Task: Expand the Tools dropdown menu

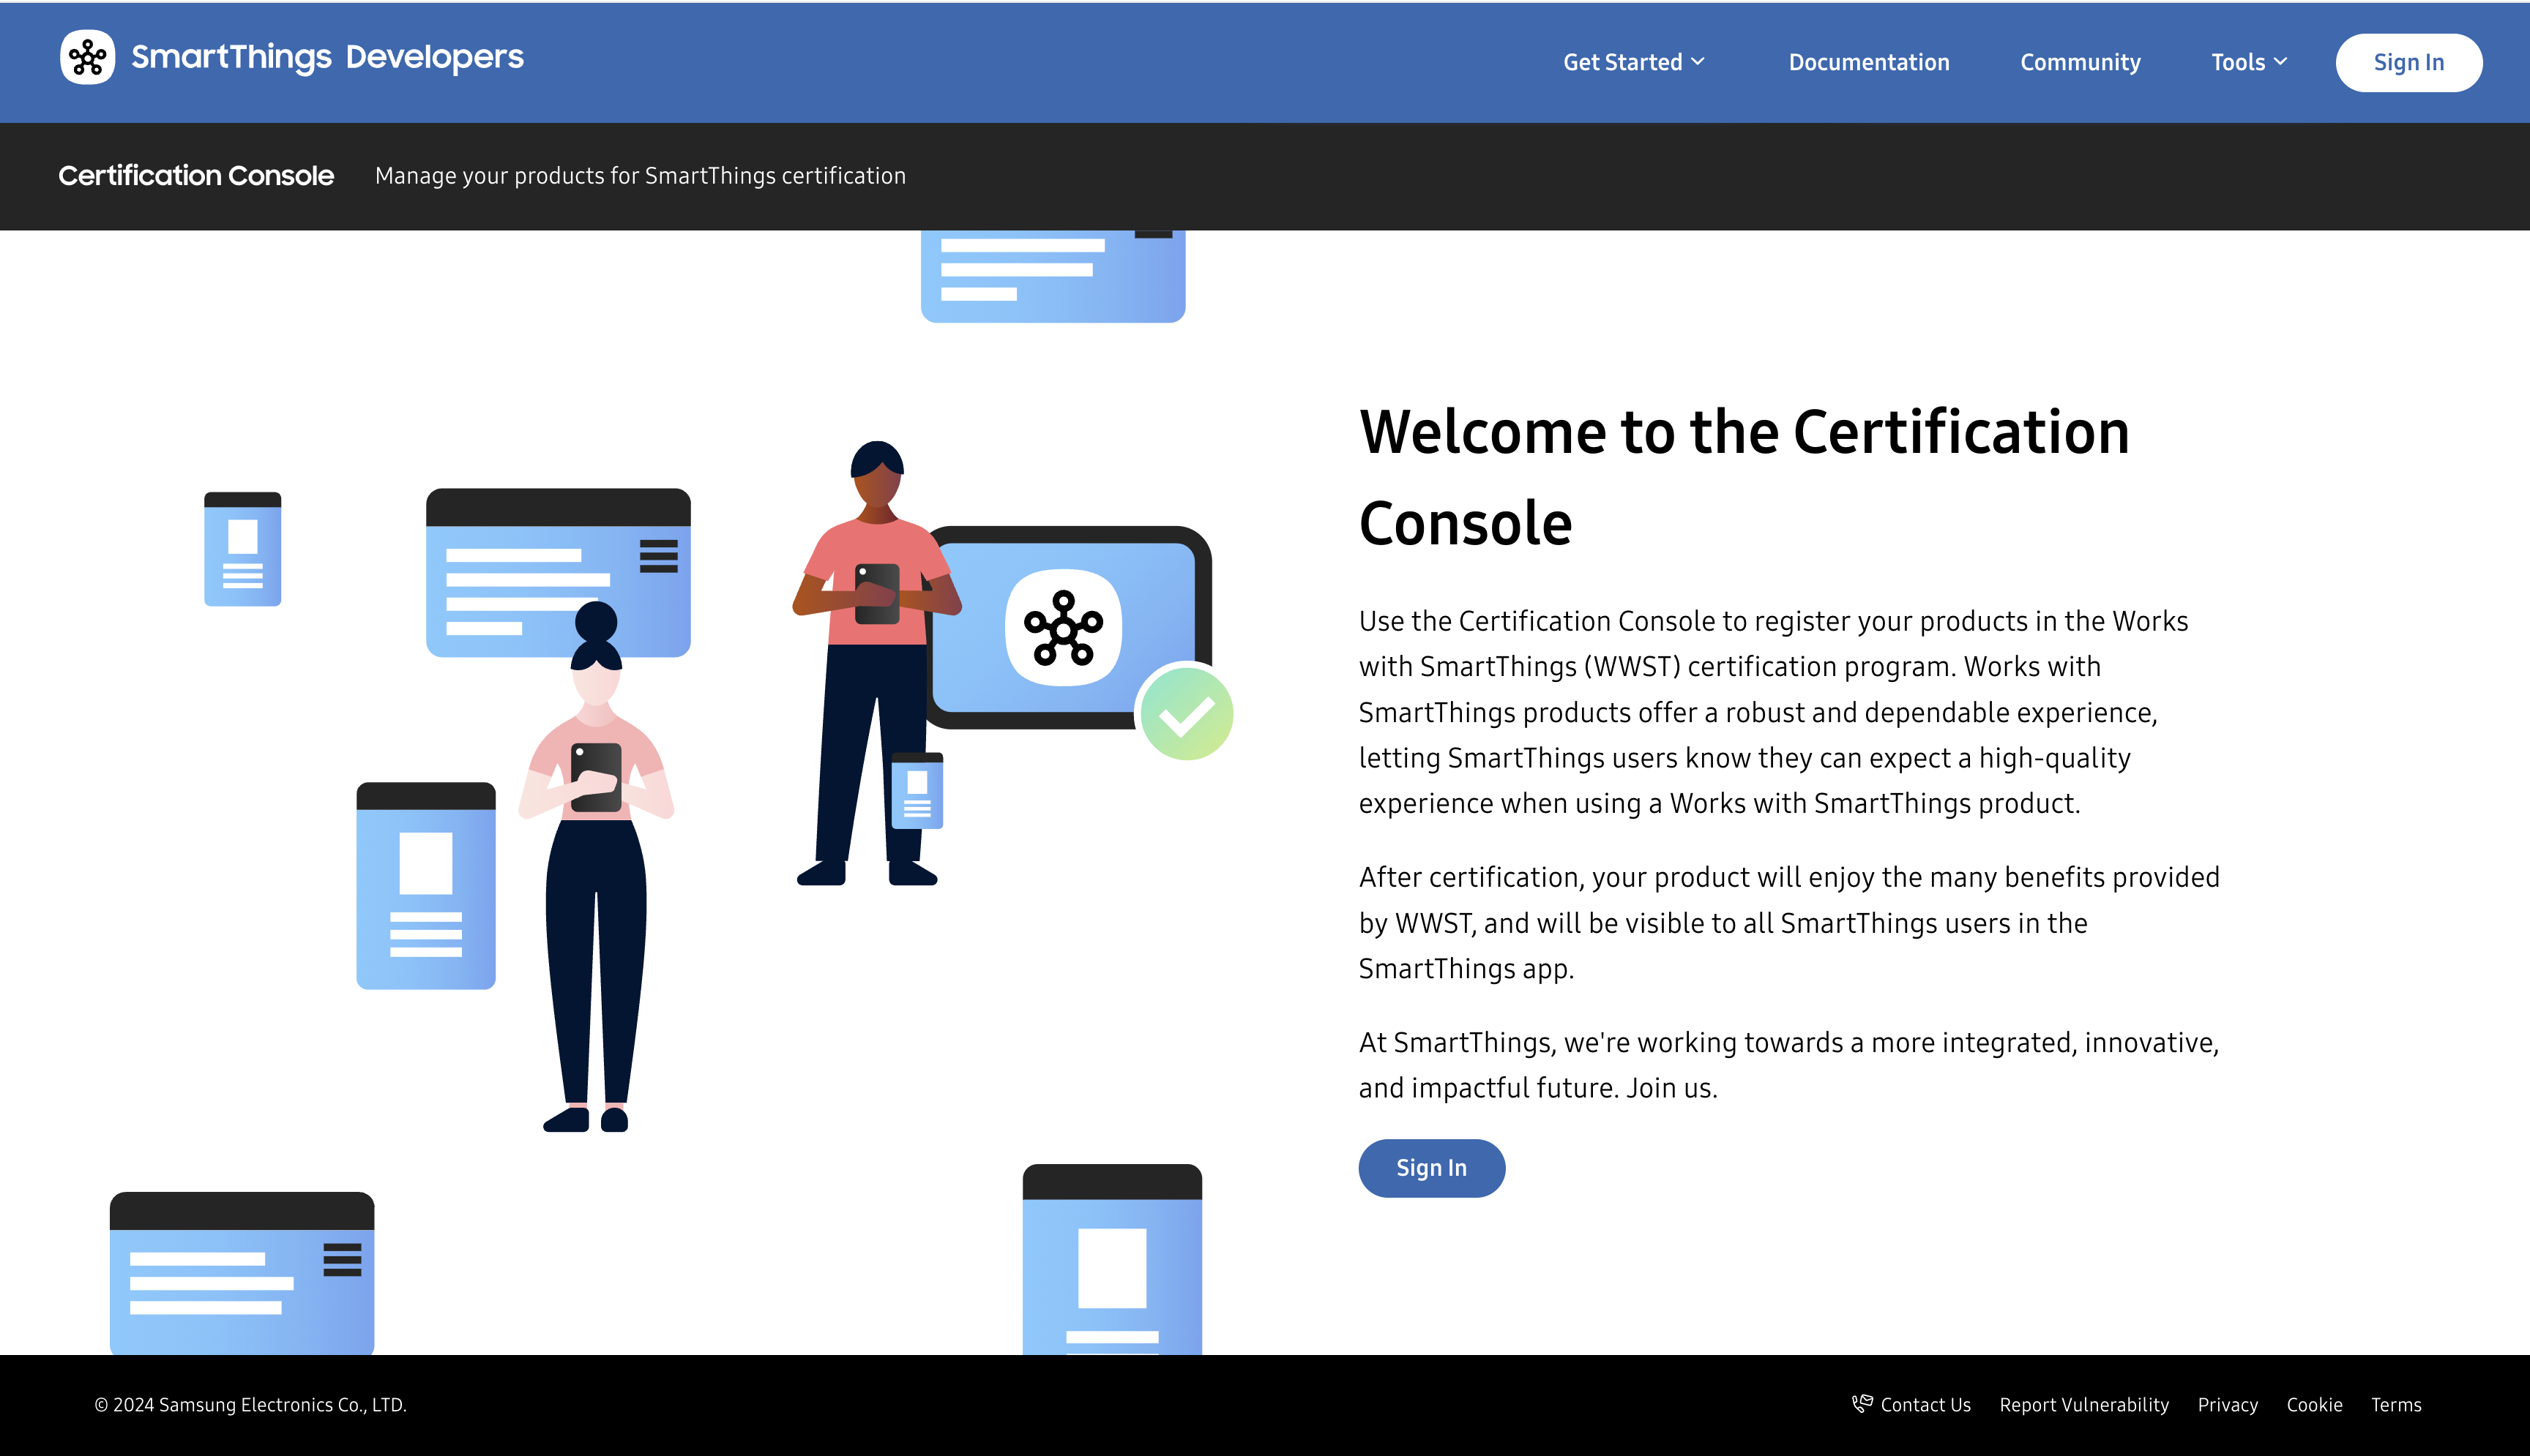Action: pos(2249,62)
